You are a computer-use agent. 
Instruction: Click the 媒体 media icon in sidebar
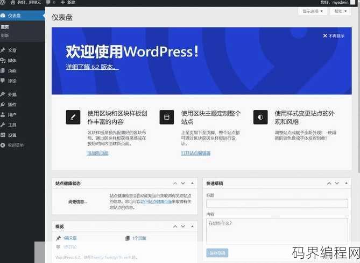tap(3, 61)
